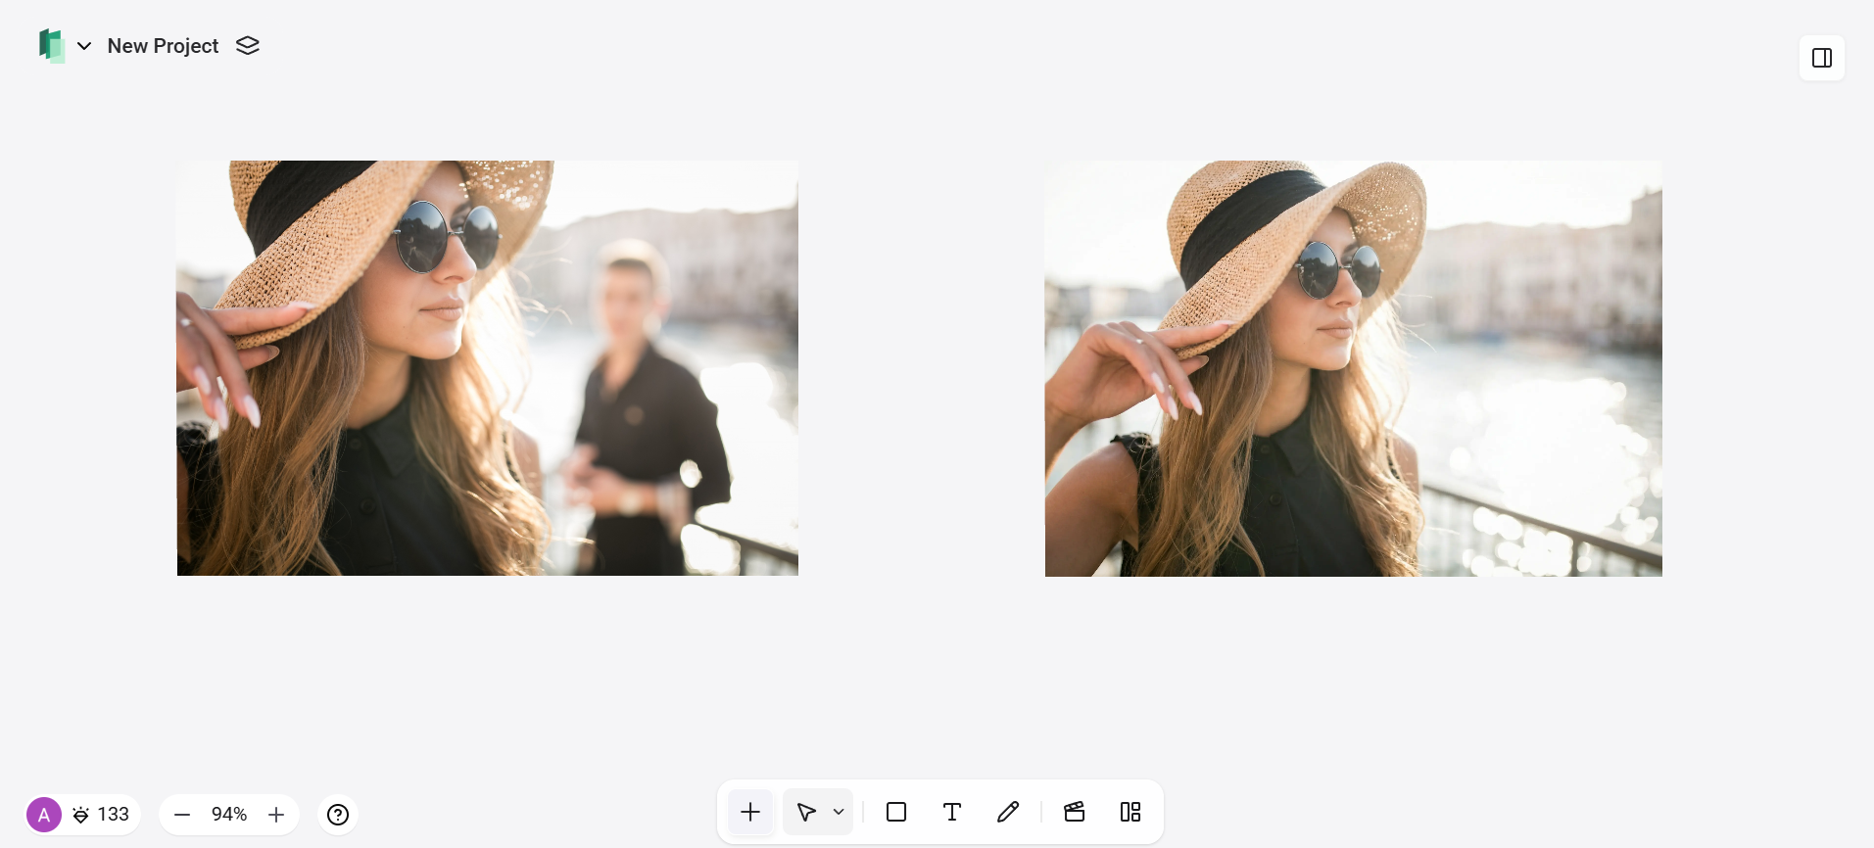Expand the main menu chevron beside logo

(84, 46)
